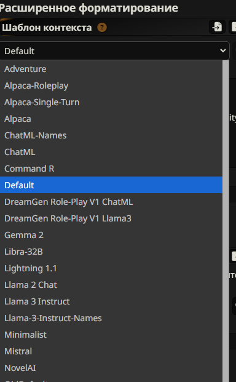236x382 pixels.
Task: Click the dropdown chevron arrow
Action: click(x=222, y=50)
